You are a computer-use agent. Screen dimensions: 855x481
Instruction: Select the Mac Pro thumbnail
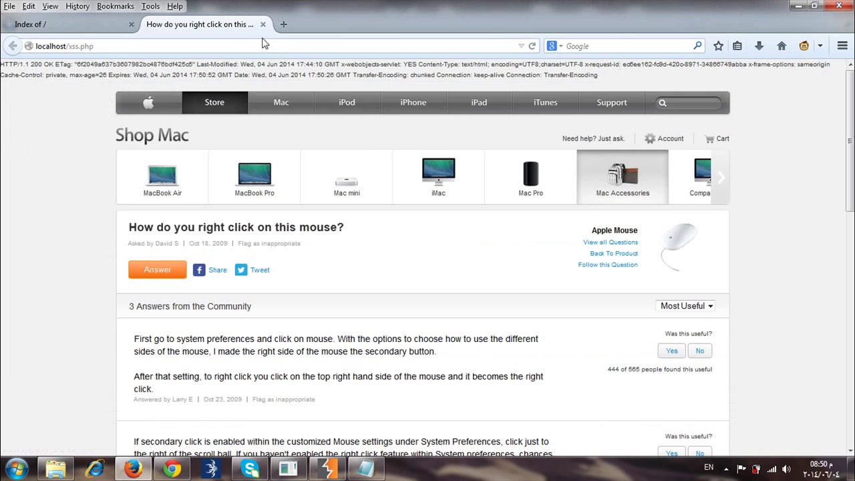[x=531, y=177]
